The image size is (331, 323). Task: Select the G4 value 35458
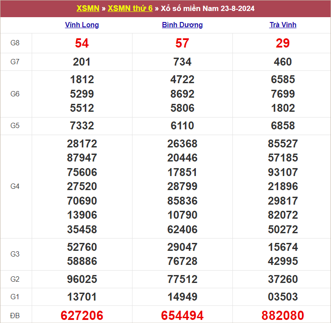82,229
